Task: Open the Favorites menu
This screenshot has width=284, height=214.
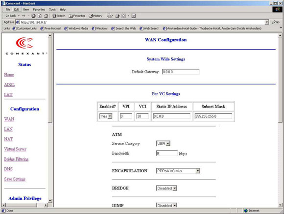Action: 39,9
